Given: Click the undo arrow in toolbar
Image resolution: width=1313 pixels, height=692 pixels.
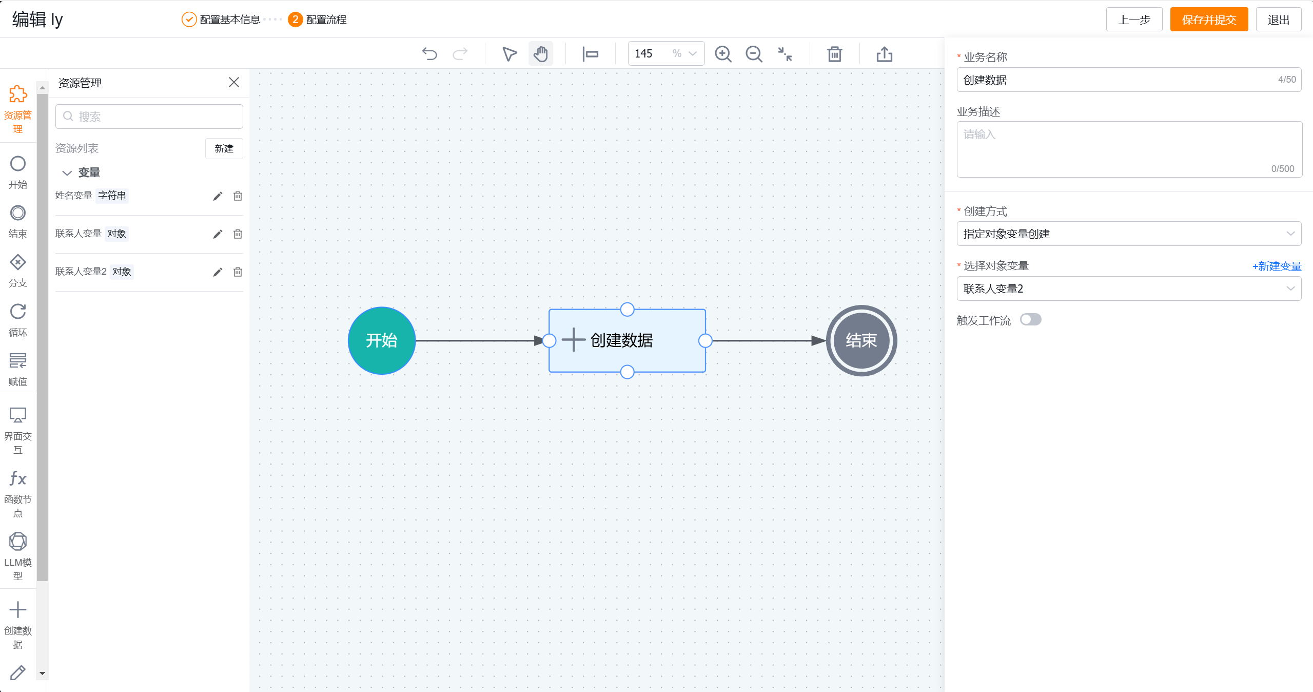Looking at the screenshot, I should tap(429, 54).
